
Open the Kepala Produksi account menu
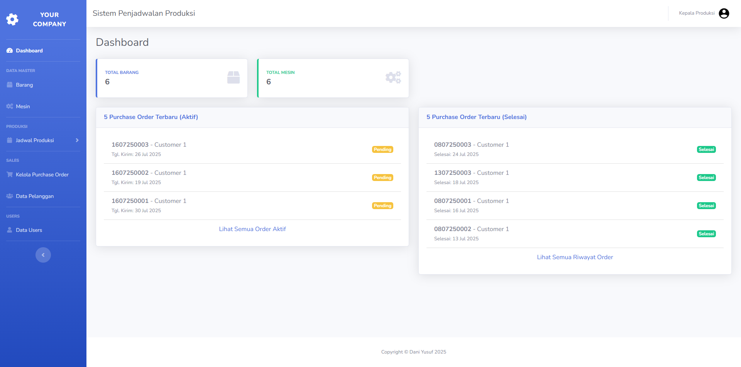pyautogui.click(x=697, y=13)
